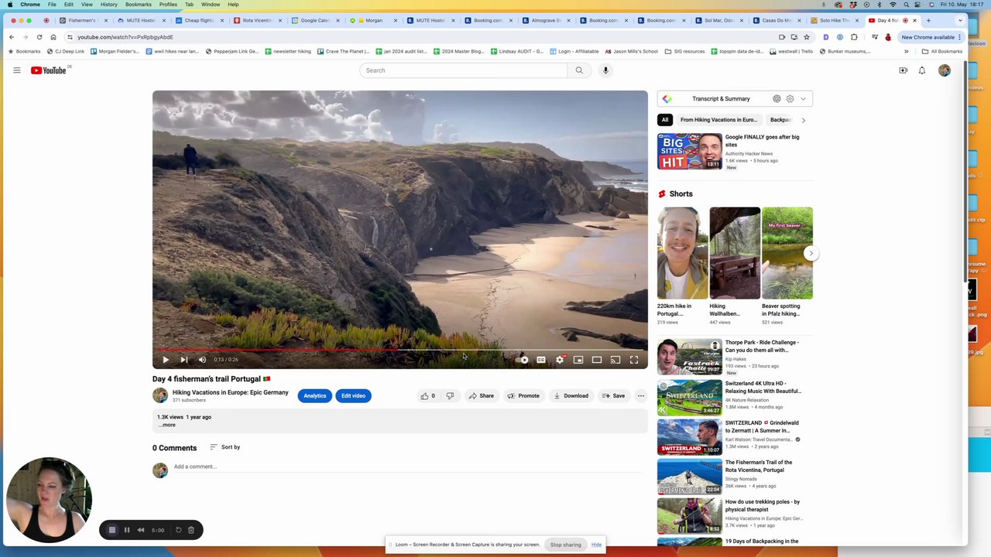
Task: Restart the Loom recording
Action: pyautogui.click(x=178, y=530)
